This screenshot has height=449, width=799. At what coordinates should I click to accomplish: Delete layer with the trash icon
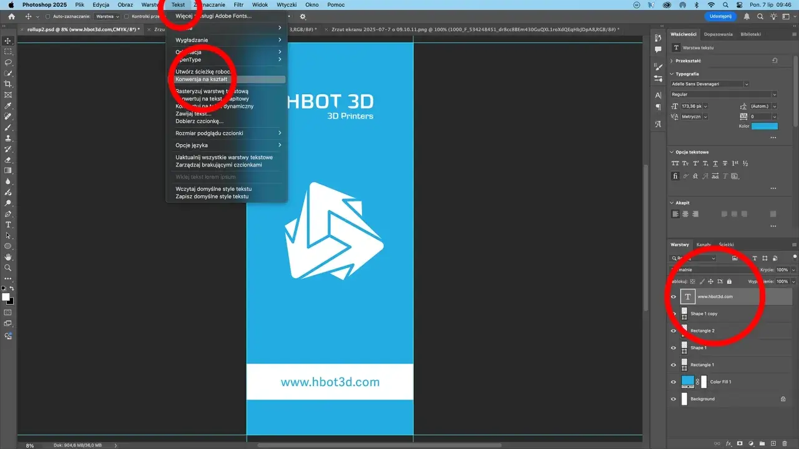click(785, 443)
